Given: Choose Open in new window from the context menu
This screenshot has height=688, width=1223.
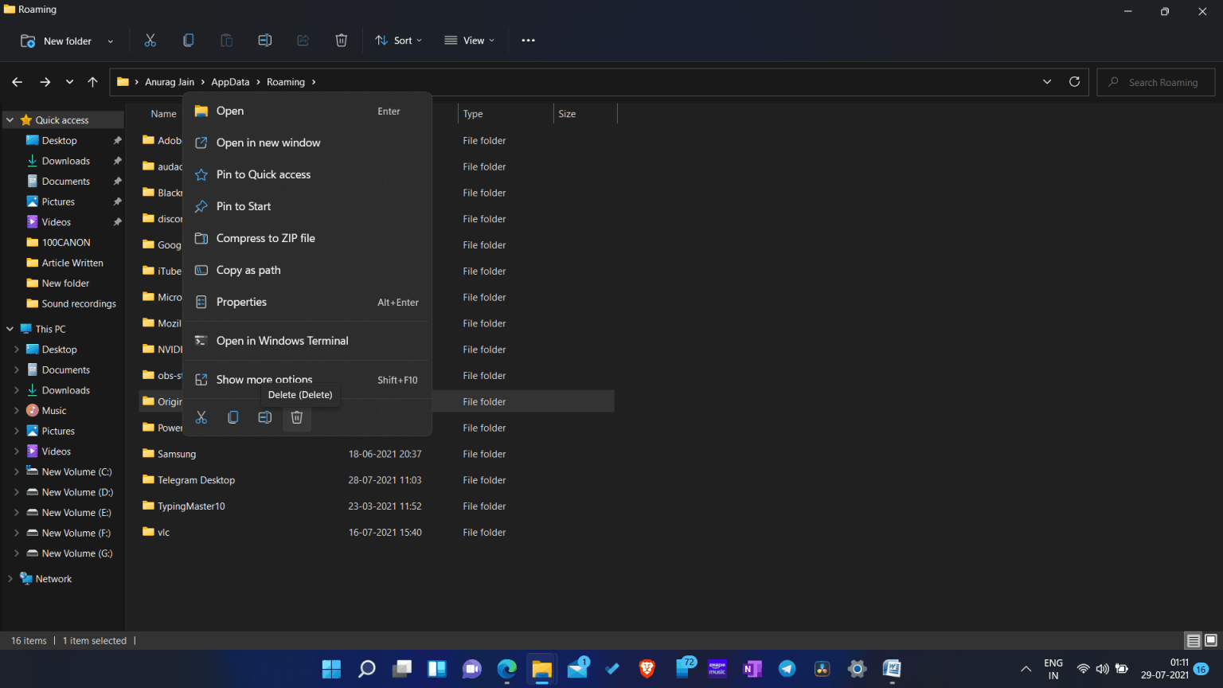Looking at the screenshot, I should (268, 143).
